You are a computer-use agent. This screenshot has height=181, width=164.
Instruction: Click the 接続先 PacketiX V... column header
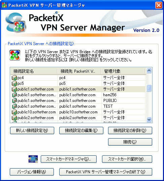(x=79, y=71)
